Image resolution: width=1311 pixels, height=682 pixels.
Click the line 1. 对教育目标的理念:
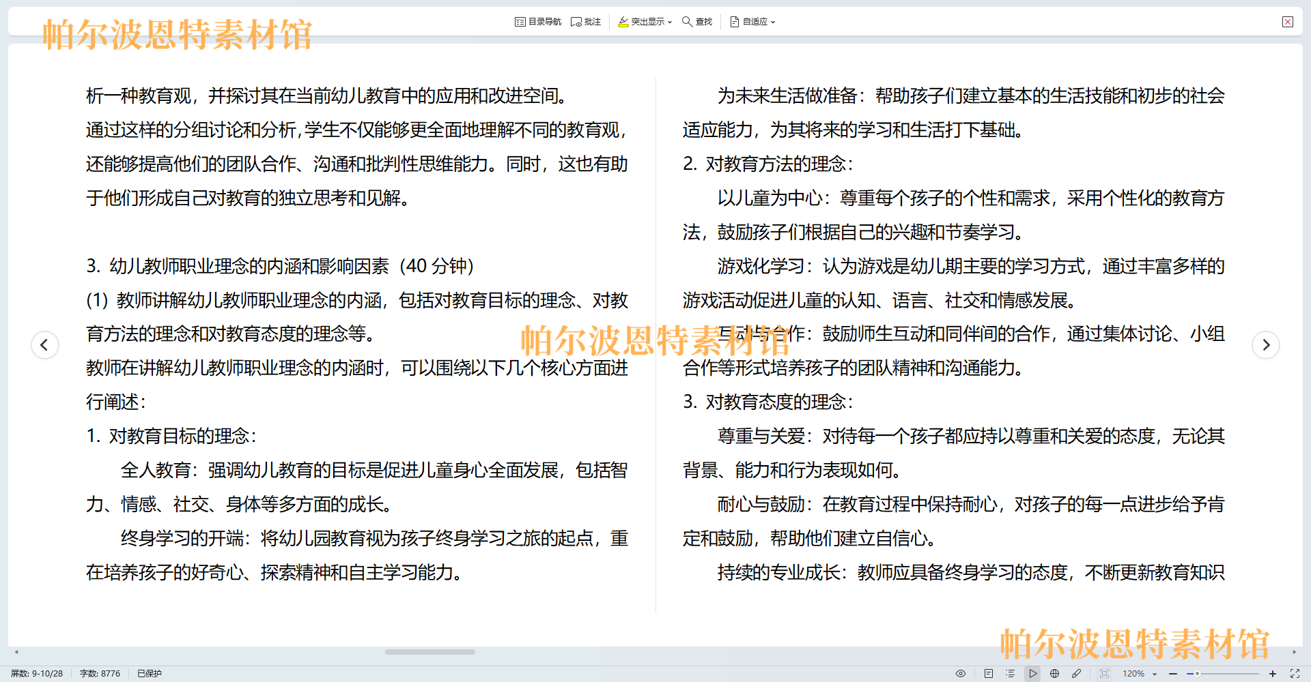click(x=171, y=436)
